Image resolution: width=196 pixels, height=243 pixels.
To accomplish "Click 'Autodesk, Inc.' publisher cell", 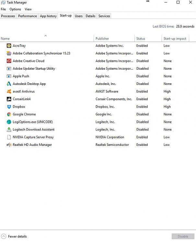I will coord(106,84).
